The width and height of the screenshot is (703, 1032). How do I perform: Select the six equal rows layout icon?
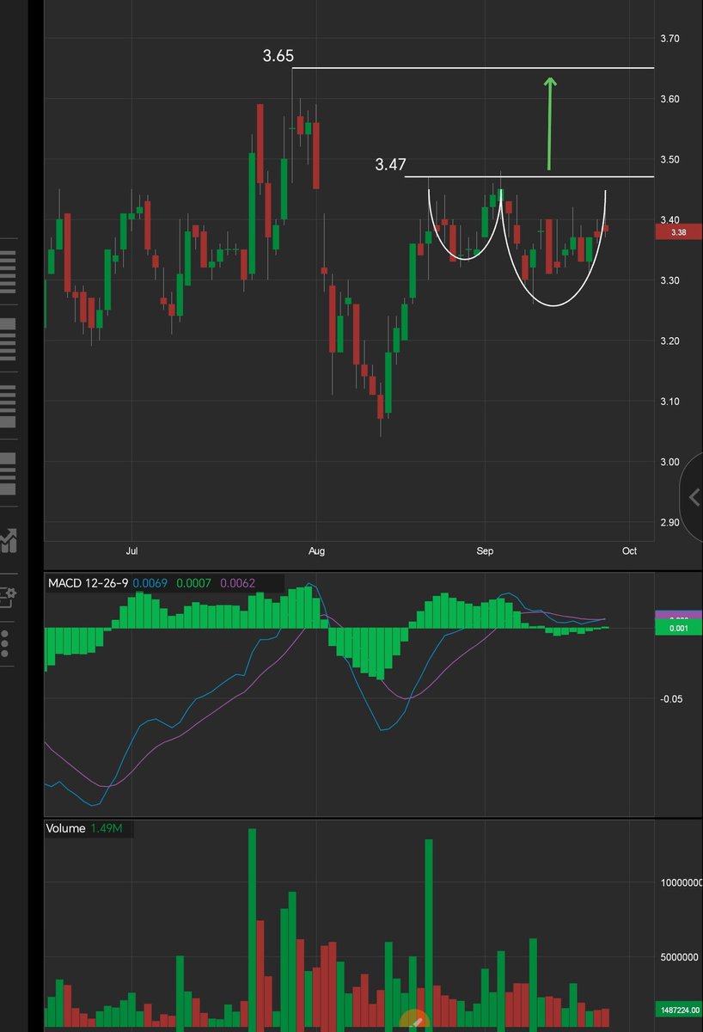pos(8,272)
